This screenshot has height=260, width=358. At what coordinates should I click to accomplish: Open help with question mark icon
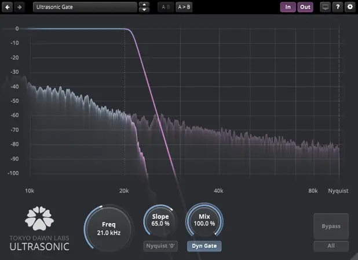tap(338, 7)
